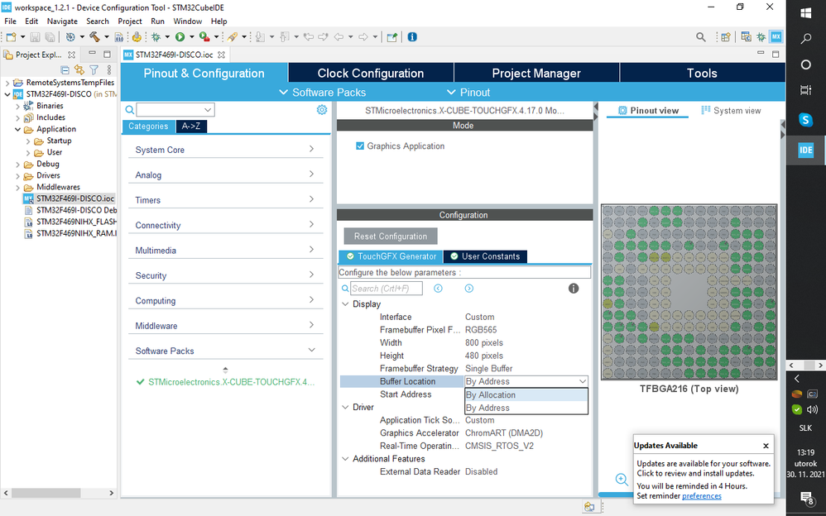Open the Buffer Location combo box arrow
826x516 pixels.
point(582,381)
